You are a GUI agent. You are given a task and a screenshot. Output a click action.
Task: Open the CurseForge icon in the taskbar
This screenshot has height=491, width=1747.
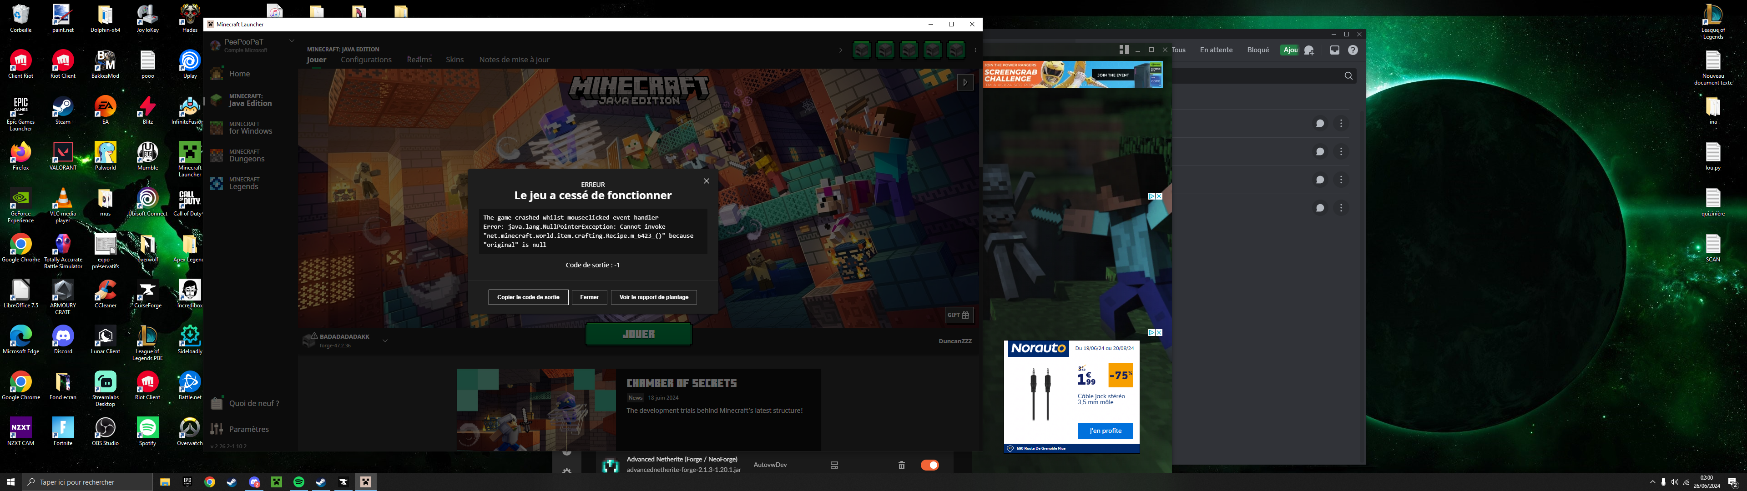pos(343,482)
